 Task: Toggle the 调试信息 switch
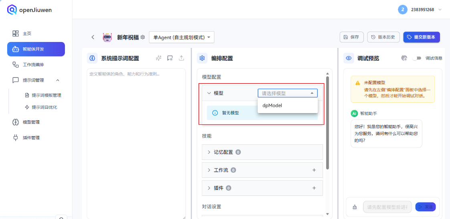pos(417,58)
